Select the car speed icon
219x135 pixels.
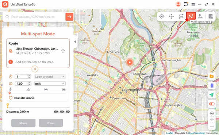[x=64, y=89]
